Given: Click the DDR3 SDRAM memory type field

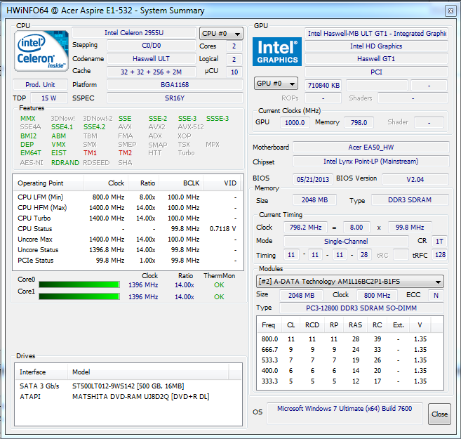Looking at the screenshot, I should click(410, 199).
